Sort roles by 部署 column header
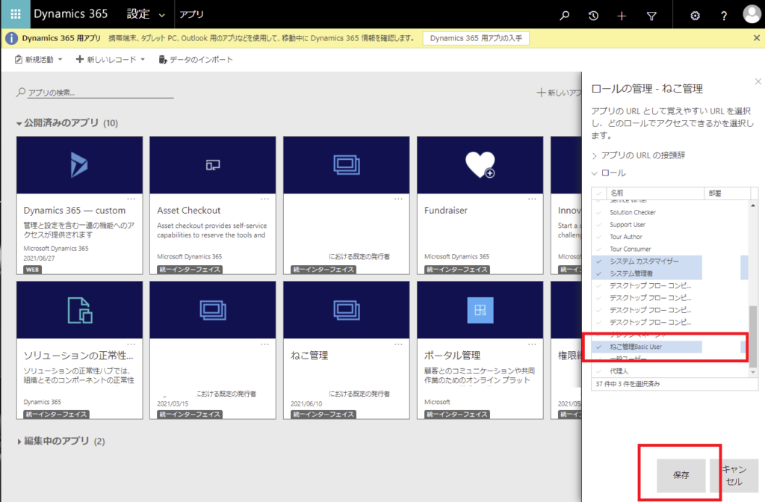The width and height of the screenshot is (765, 502). (x=727, y=193)
